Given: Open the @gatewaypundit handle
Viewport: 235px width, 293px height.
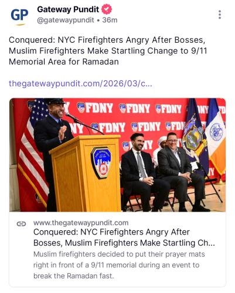Looking at the screenshot, I should tap(66, 20).
